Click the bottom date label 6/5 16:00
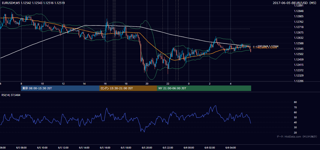Screen dimensions: 320x150 coord(105,147)
